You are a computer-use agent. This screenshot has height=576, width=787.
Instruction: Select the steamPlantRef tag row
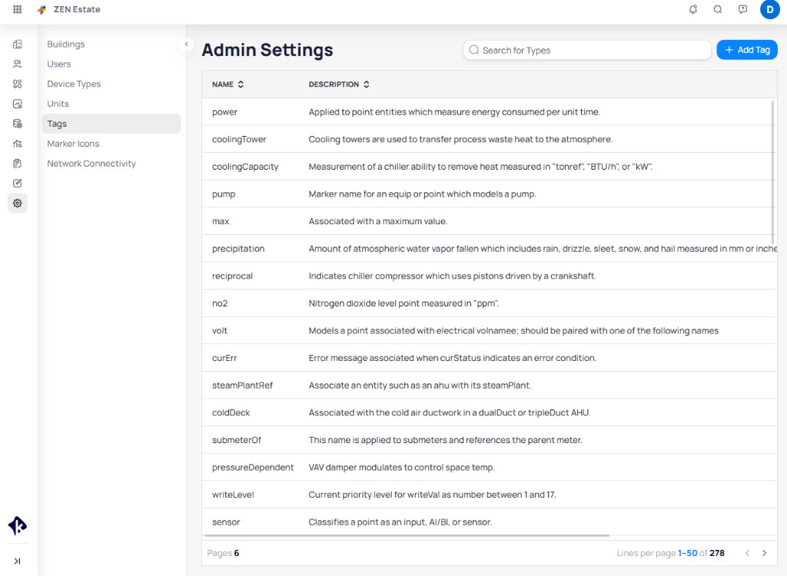tap(490, 386)
